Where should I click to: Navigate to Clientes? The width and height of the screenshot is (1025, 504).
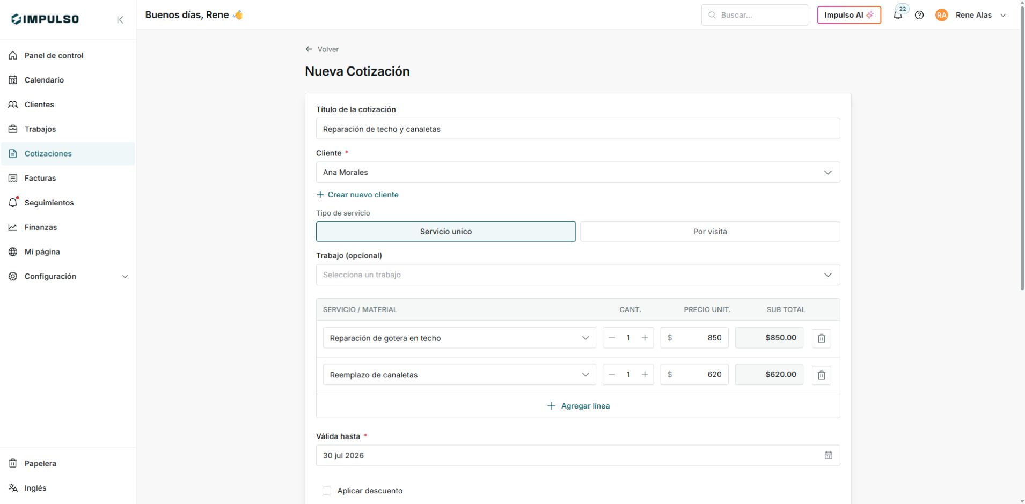pyautogui.click(x=68, y=105)
